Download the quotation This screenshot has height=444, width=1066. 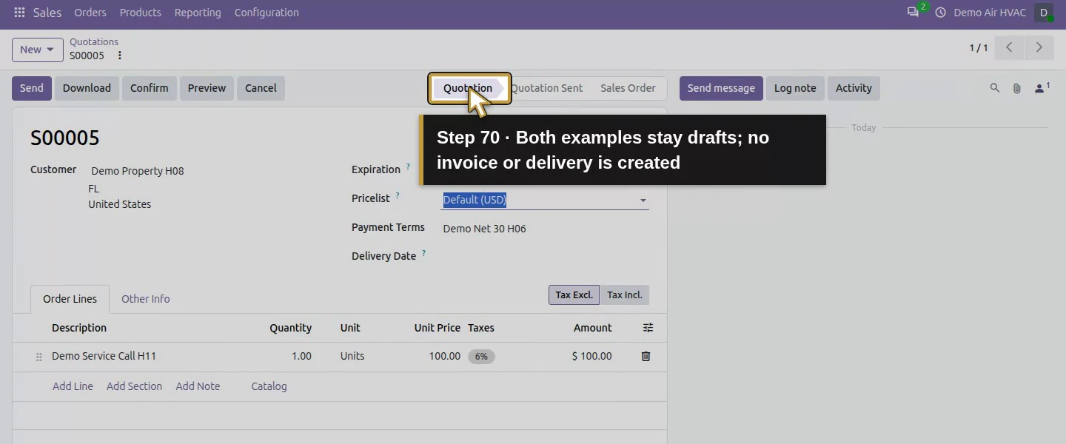pyautogui.click(x=87, y=88)
